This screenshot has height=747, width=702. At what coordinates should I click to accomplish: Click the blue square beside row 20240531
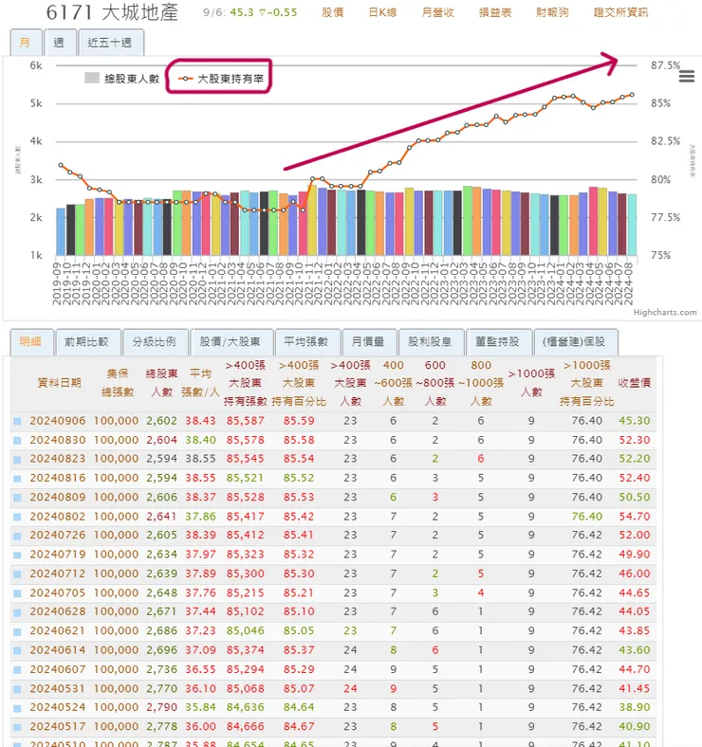(x=18, y=689)
